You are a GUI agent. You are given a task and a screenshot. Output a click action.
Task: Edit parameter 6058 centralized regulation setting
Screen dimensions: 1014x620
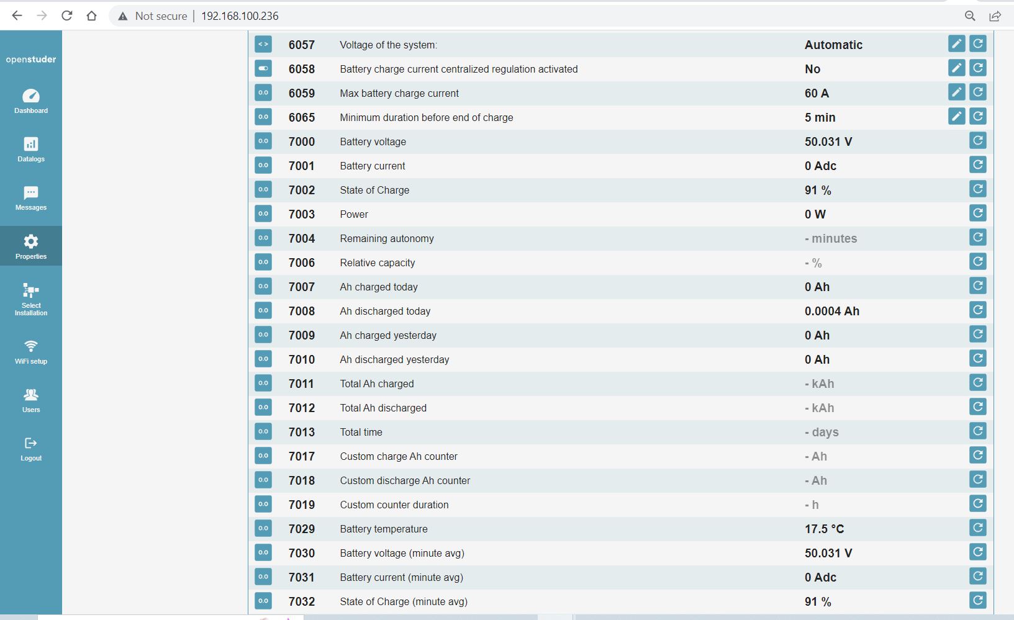957,68
